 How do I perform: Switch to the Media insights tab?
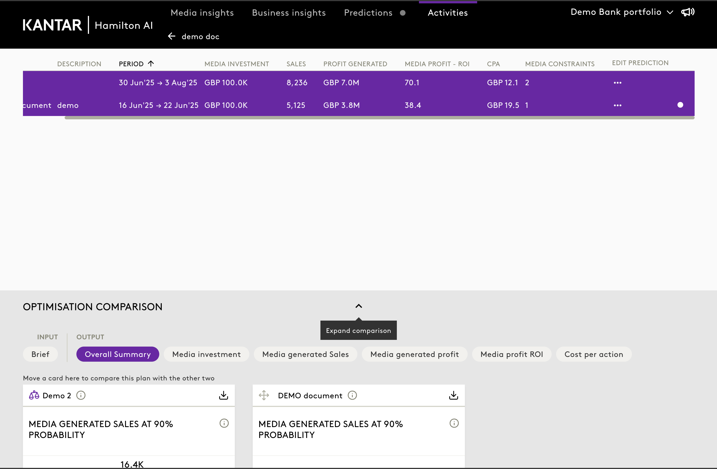pos(202,13)
